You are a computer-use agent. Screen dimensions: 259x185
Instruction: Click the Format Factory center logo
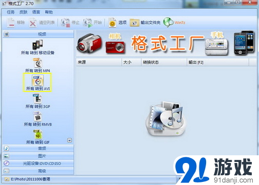pos(165,119)
